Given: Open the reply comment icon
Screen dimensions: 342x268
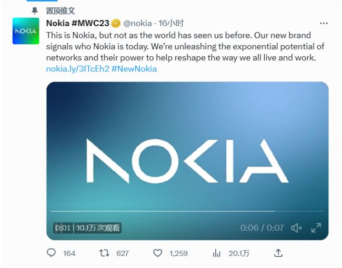Looking at the screenshot, I should (51, 253).
